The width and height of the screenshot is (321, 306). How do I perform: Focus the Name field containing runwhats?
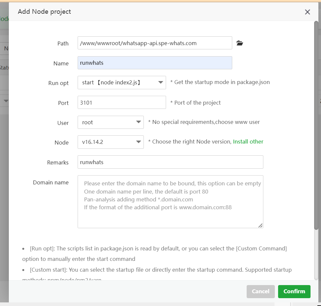click(155, 63)
